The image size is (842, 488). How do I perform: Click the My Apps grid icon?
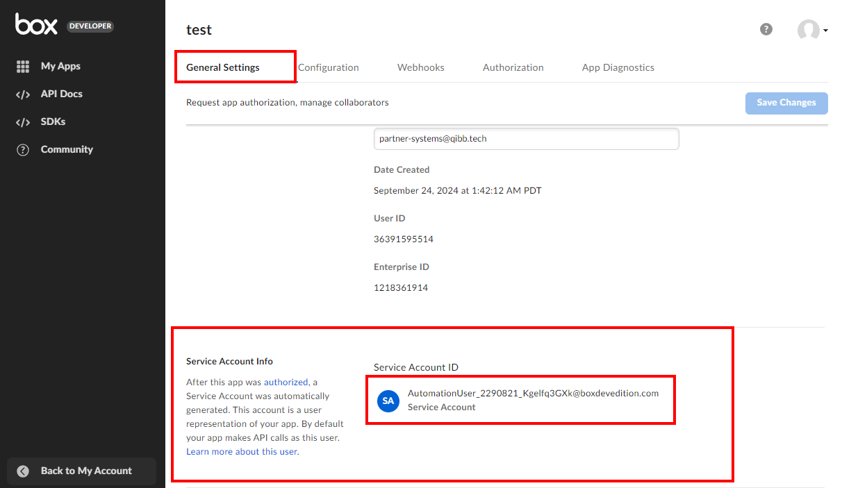[23, 67]
